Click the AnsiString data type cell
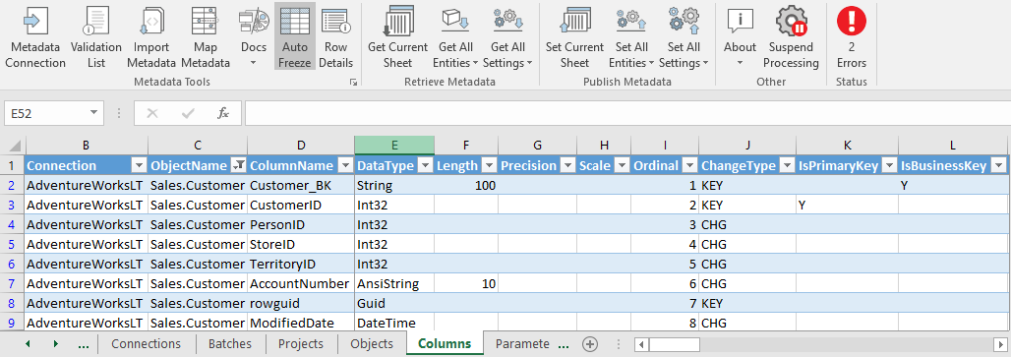 (x=394, y=283)
